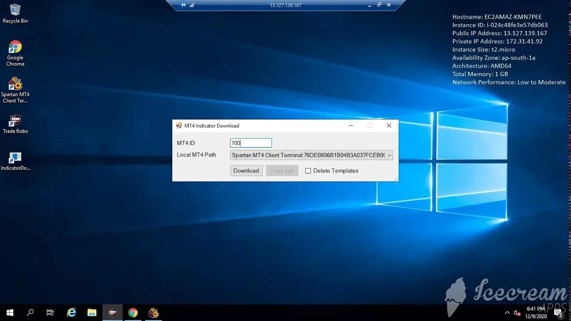Show hidden system tray icons
571x321 pixels.
coord(507,313)
